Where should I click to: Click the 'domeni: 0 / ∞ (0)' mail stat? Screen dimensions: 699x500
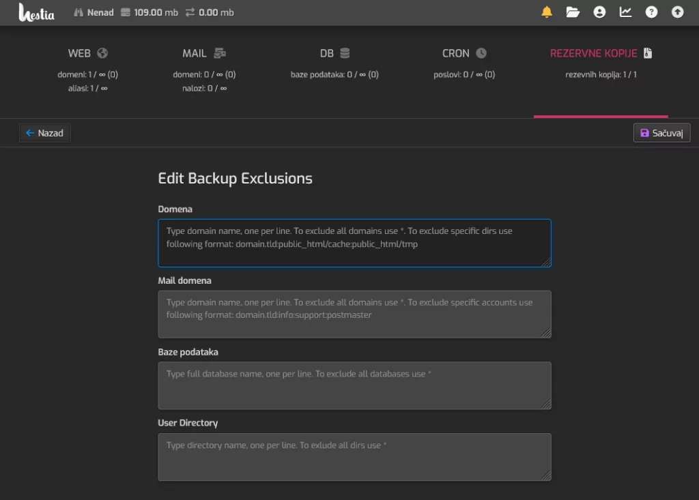point(204,74)
